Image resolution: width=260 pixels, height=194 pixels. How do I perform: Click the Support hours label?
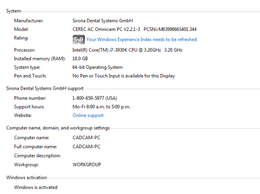(29, 107)
